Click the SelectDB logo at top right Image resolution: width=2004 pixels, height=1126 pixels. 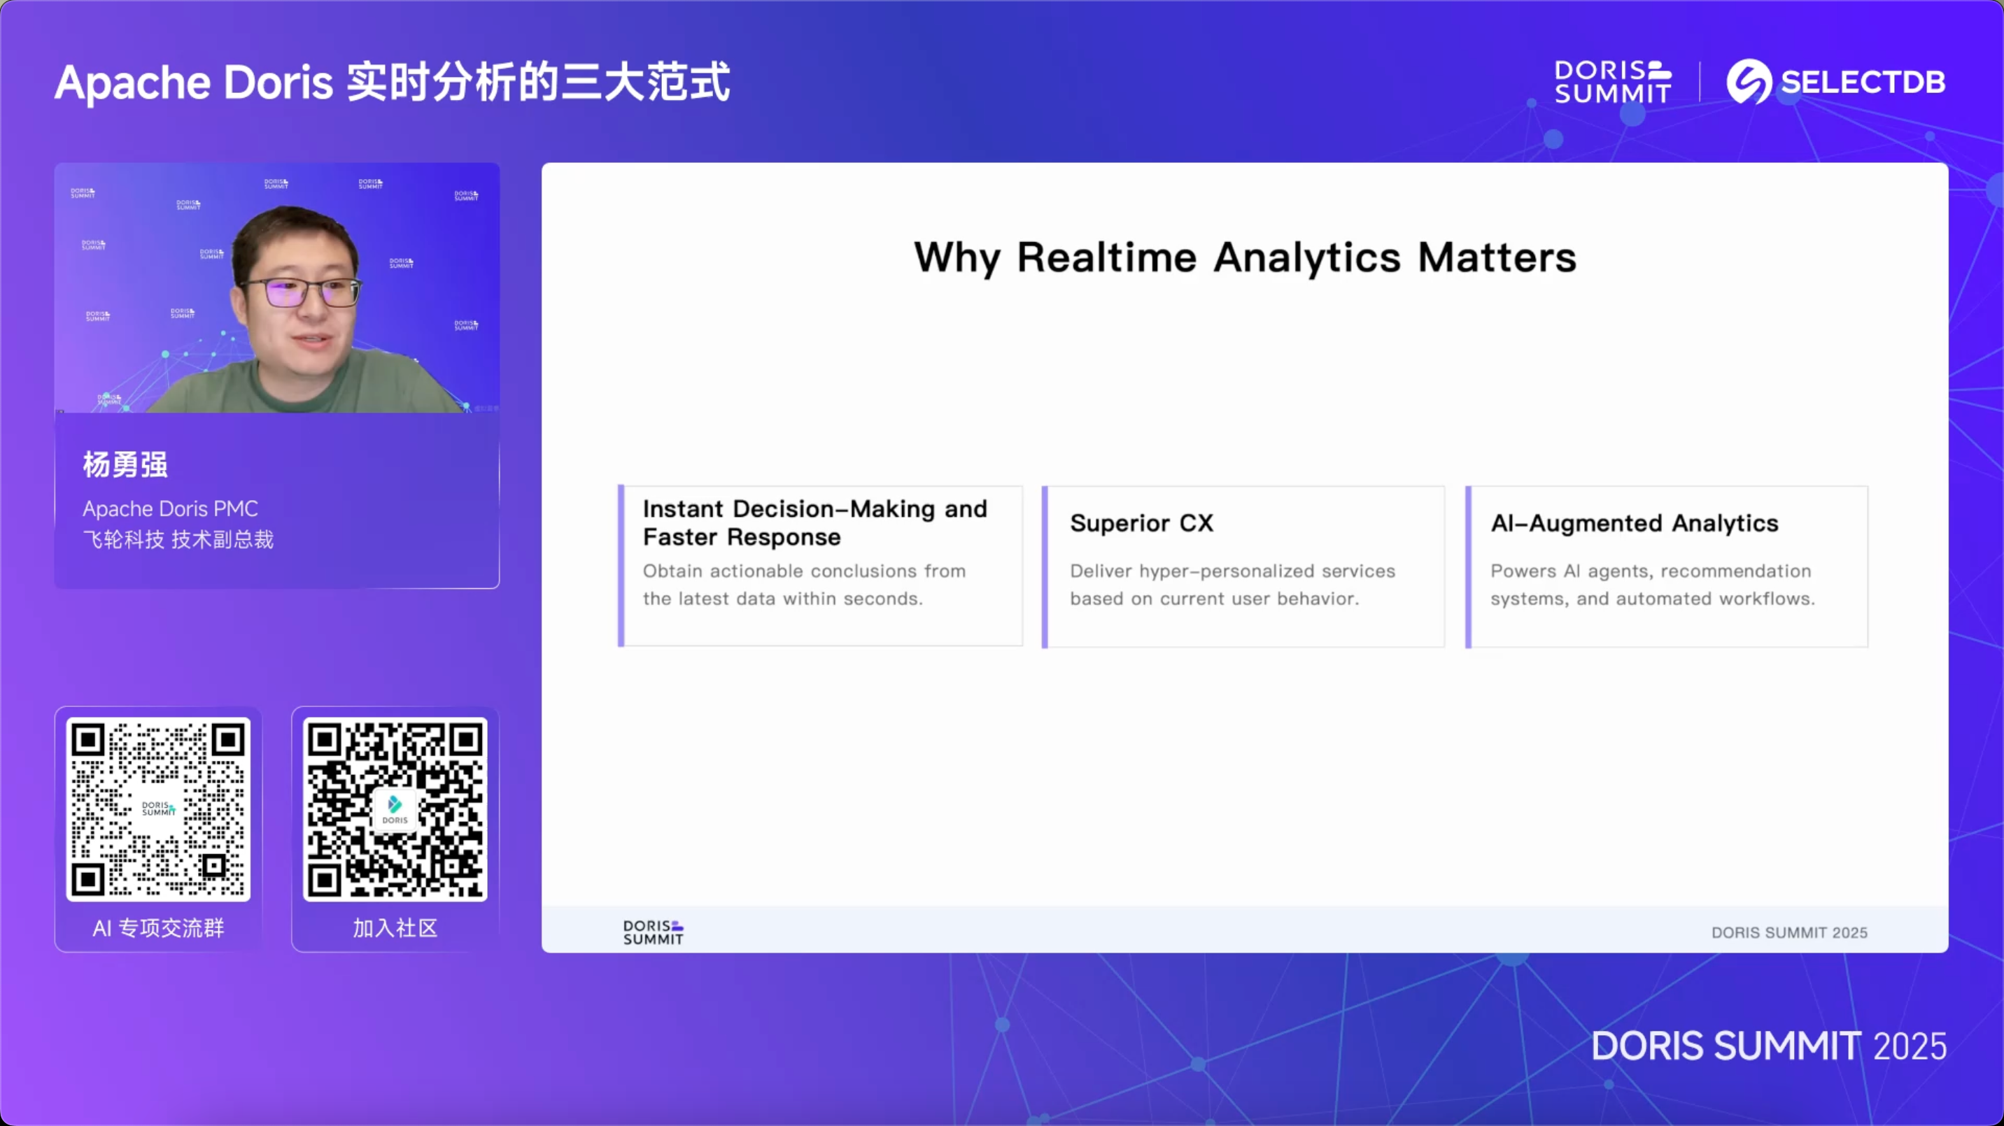click(1836, 82)
